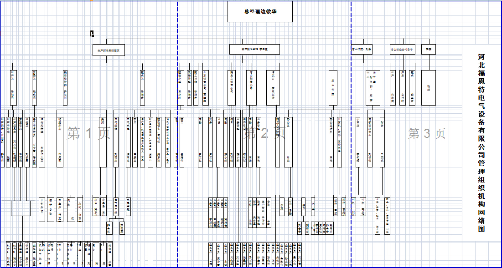Select the leftmost second-level manager box
Screen dimensions: 502x268
click(109, 49)
